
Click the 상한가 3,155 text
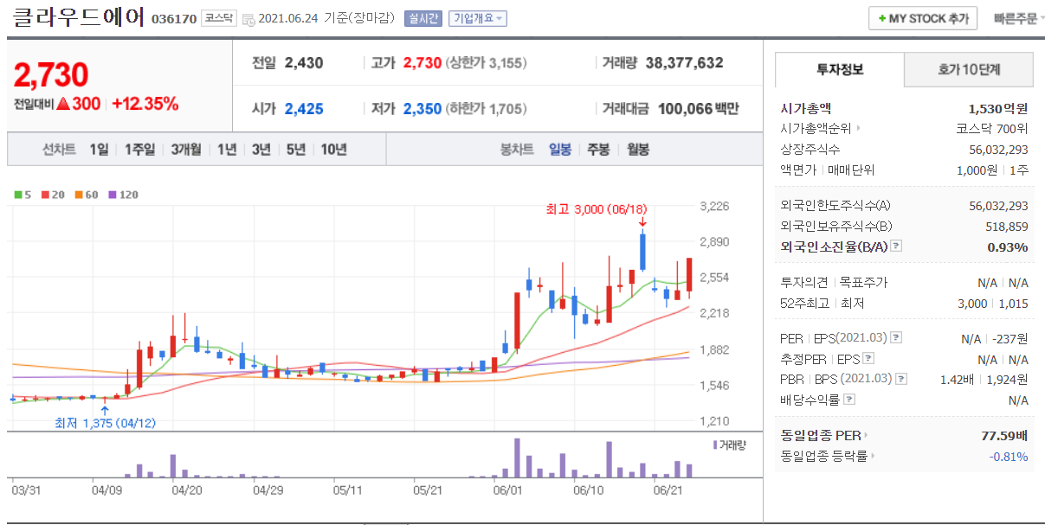click(x=487, y=63)
